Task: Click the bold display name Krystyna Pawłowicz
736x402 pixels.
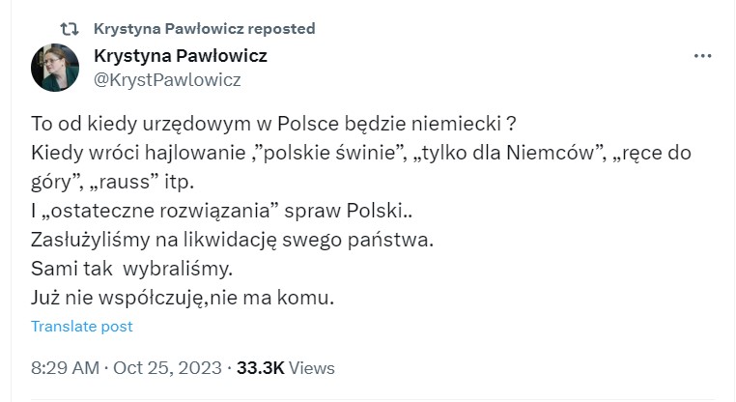Action: [181, 56]
